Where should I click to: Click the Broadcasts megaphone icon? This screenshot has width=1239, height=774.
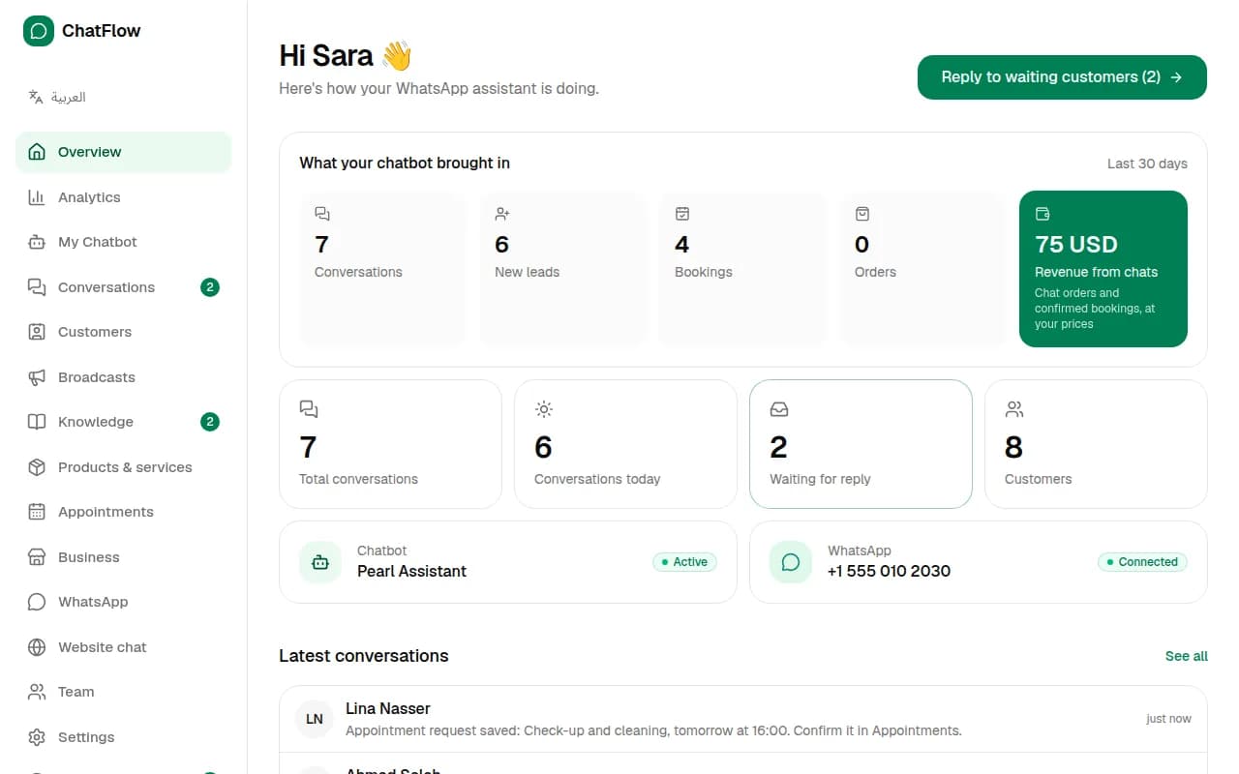point(37,377)
